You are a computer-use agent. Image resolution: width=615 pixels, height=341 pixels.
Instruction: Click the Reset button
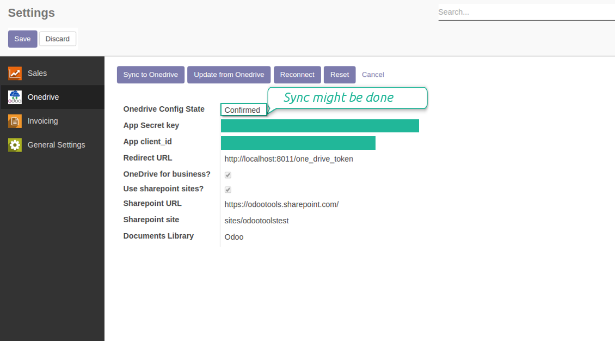pyautogui.click(x=340, y=75)
